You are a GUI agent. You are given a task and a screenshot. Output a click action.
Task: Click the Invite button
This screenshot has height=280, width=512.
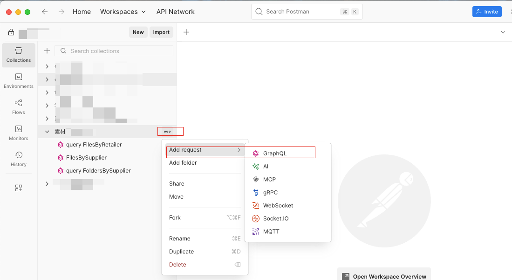[487, 12]
